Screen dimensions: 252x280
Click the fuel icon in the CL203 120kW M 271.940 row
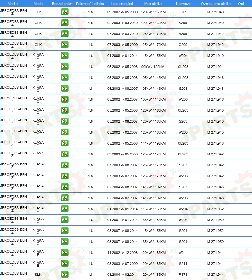coord(64,110)
